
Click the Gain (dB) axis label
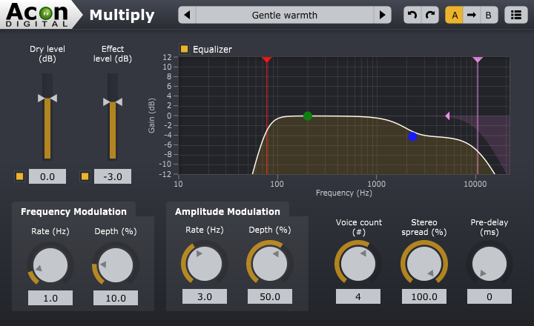(151, 116)
